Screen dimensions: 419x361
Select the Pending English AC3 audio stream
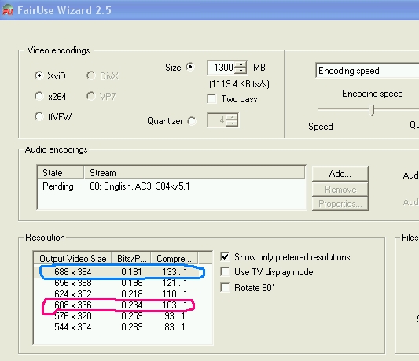pyautogui.click(x=171, y=186)
